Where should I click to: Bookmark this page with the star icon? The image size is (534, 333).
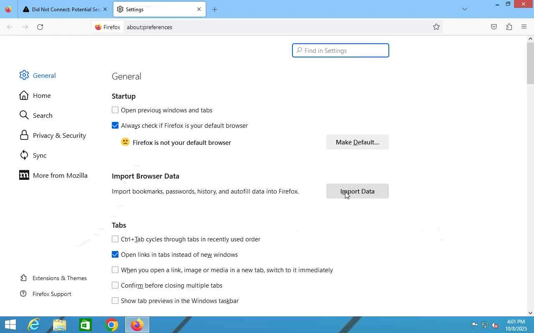(436, 27)
